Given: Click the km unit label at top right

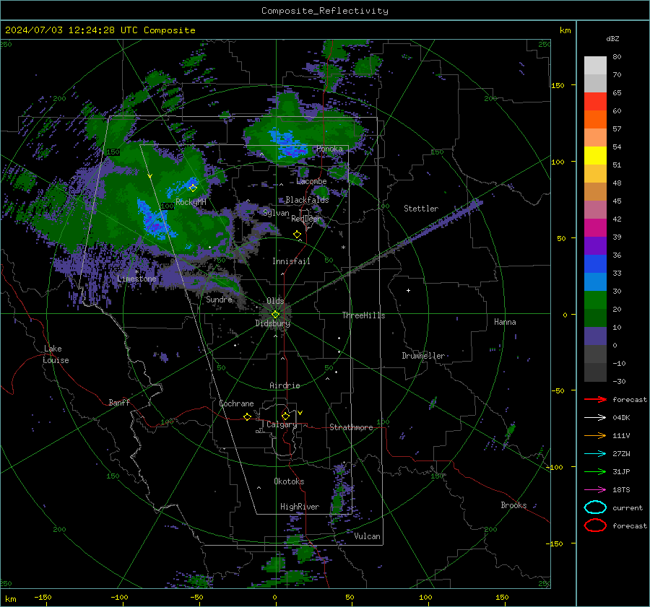Looking at the screenshot, I should (x=565, y=30).
